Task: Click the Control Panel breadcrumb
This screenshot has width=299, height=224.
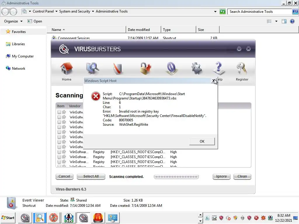Action: (x=43, y=11)
